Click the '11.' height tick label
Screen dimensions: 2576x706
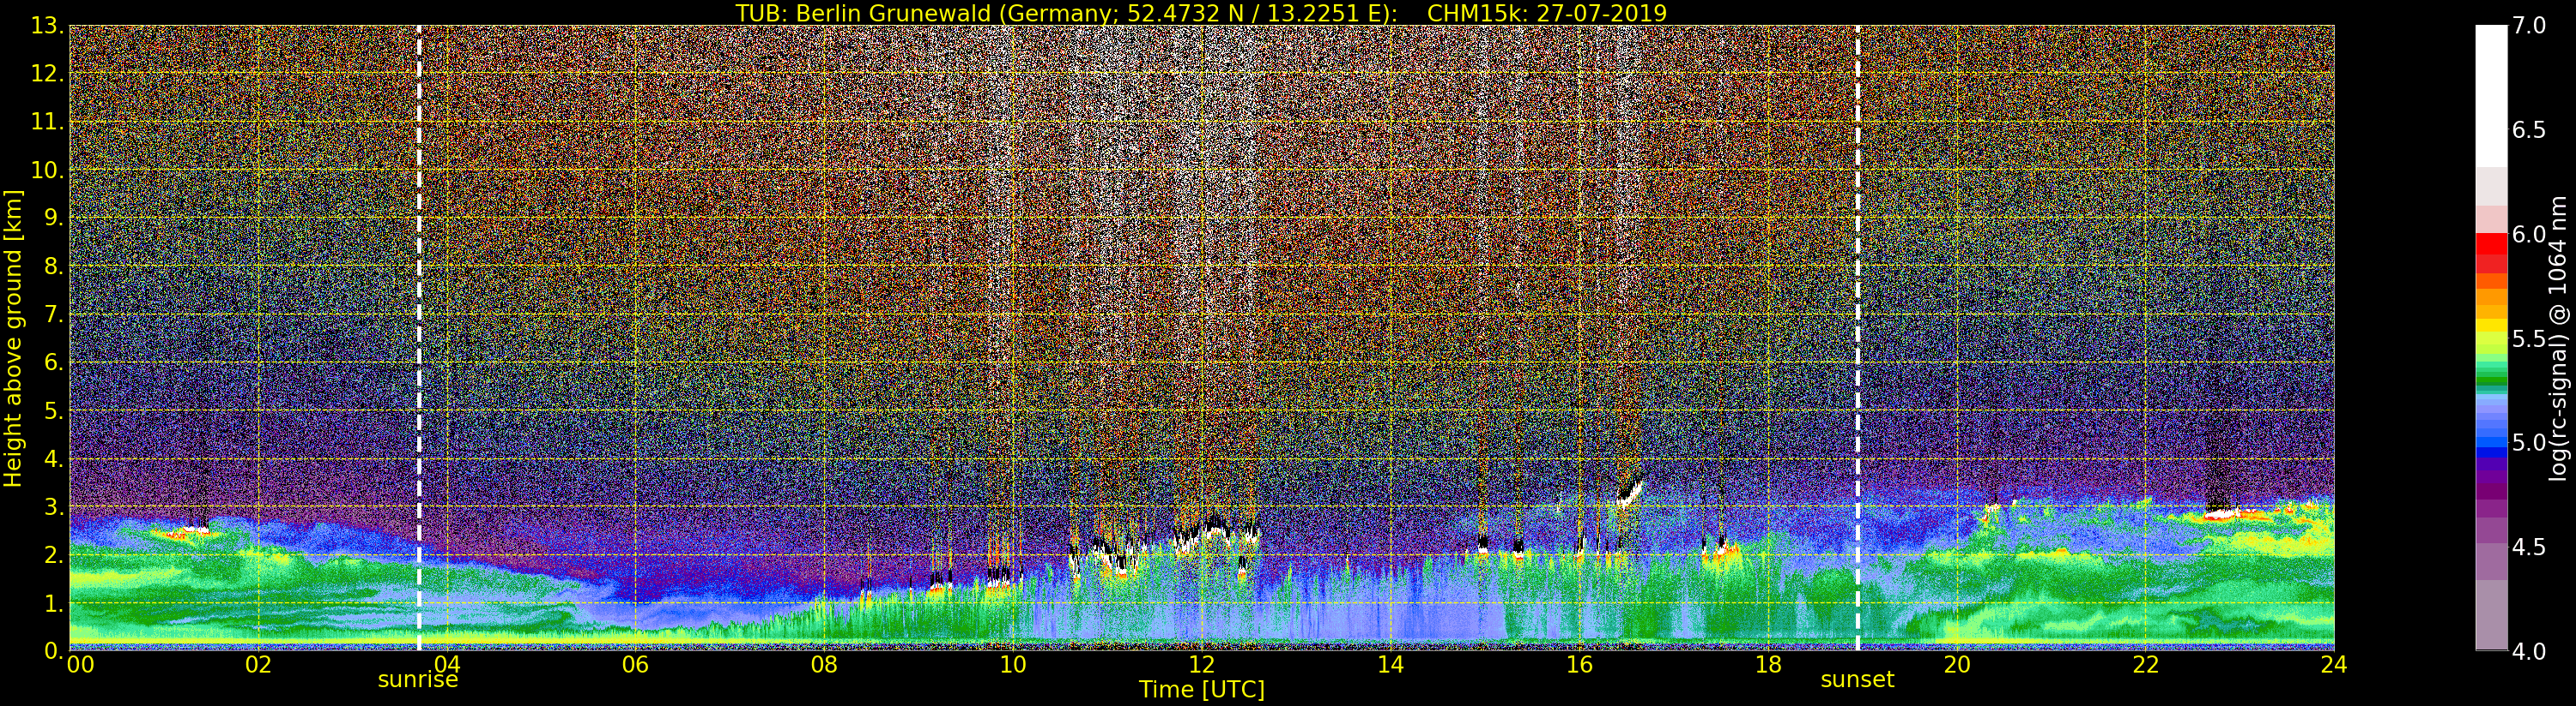(47, 122)
